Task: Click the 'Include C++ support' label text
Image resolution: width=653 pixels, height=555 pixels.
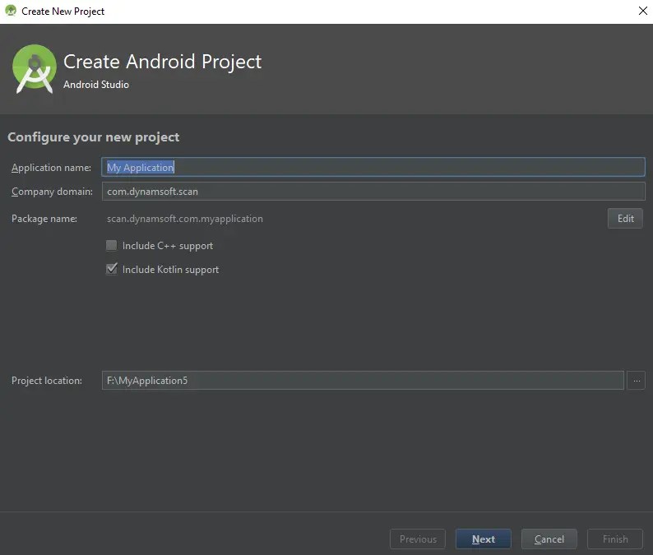Action: (168, 246)
